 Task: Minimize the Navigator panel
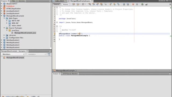(50, 51)
